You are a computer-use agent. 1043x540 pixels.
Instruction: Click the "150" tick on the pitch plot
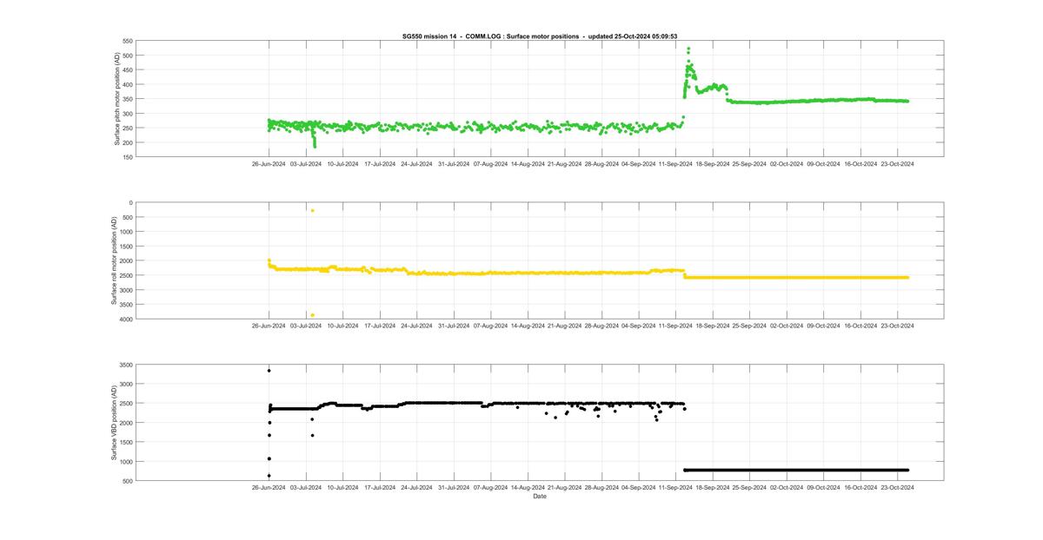pos(128,157)
